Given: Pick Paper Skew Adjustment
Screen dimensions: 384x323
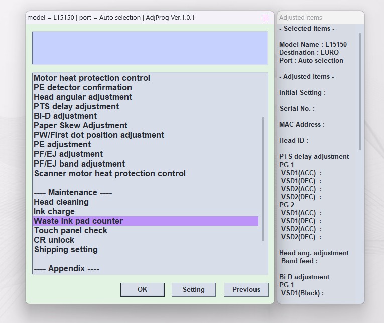Looking at the screenshot, I should 81,125.
